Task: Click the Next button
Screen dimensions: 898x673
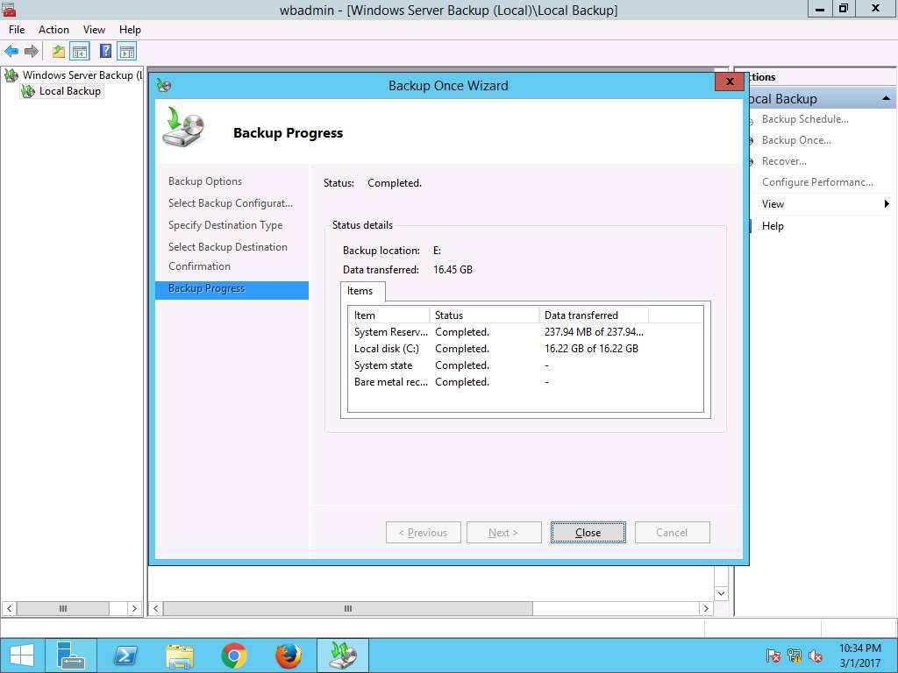Action: pos(503,532)
